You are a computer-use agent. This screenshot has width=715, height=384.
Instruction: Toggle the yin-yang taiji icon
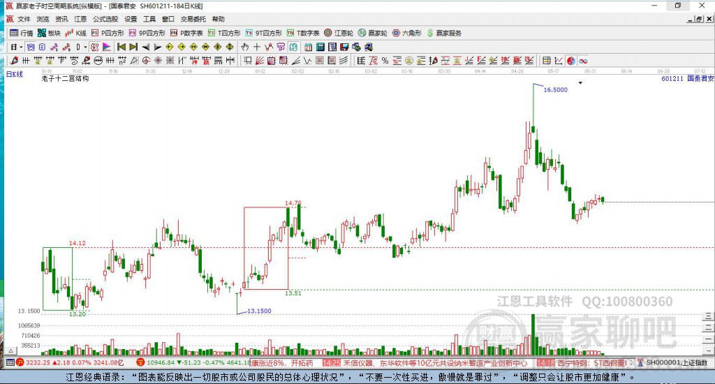[x=571, y=60]
